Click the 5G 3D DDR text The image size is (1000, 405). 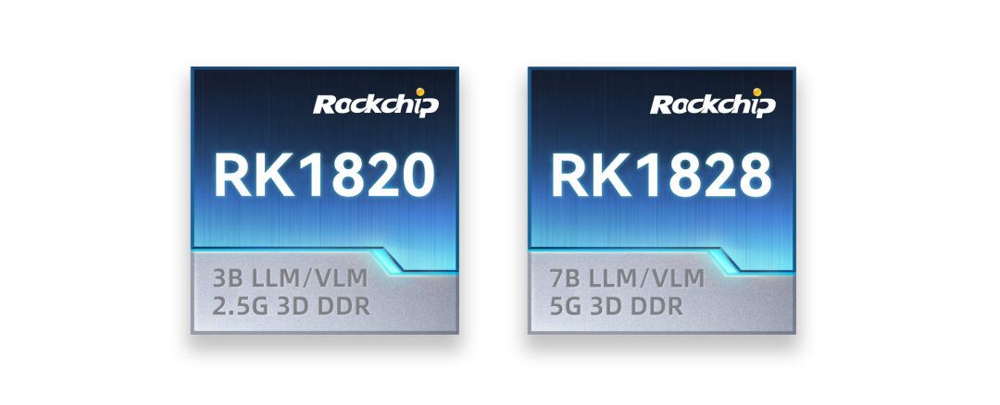click(616, 307)
